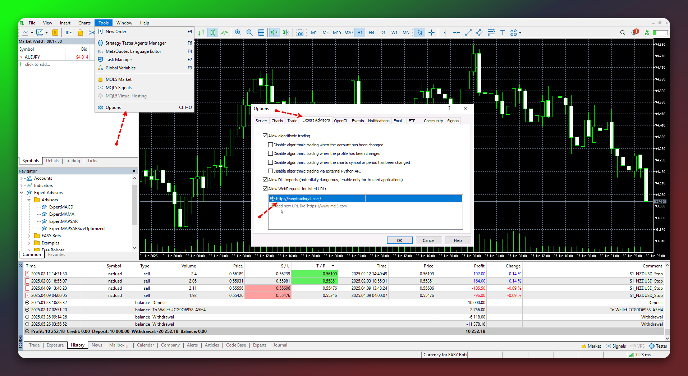
Task: Select the arrow cursor tool
Action: point(420,32)
